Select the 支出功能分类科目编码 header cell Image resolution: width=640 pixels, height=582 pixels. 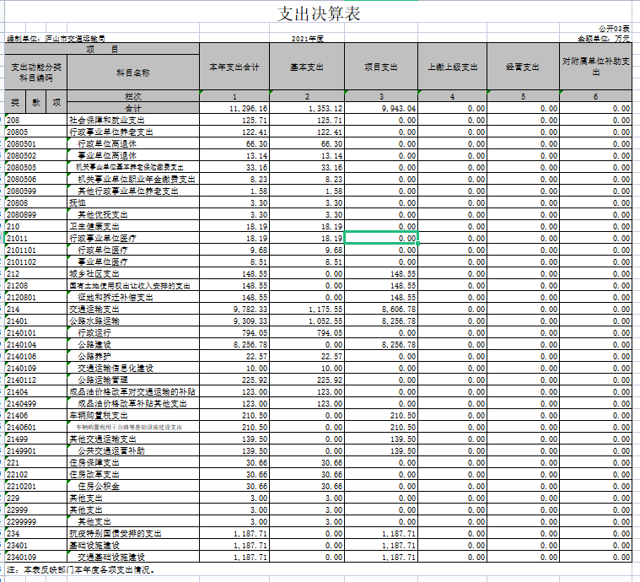35,73
